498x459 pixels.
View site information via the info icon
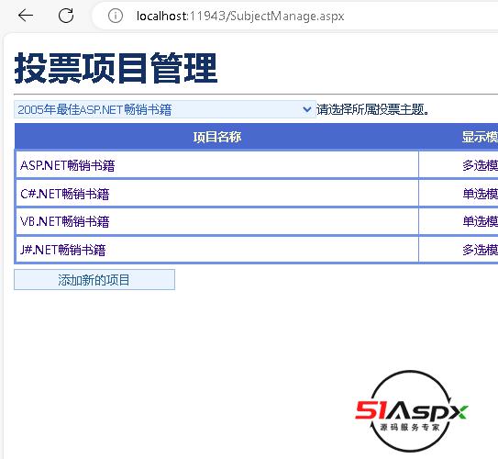116,16
